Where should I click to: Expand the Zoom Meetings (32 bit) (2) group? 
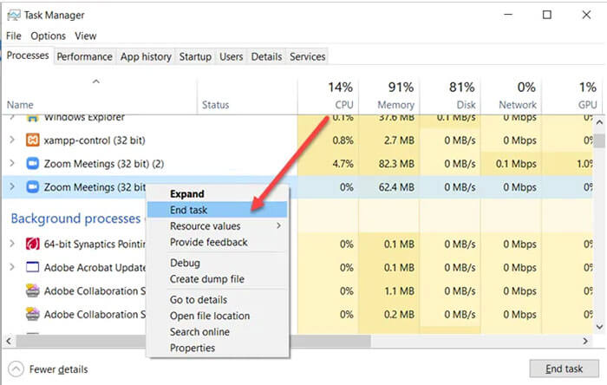(12, 163)
